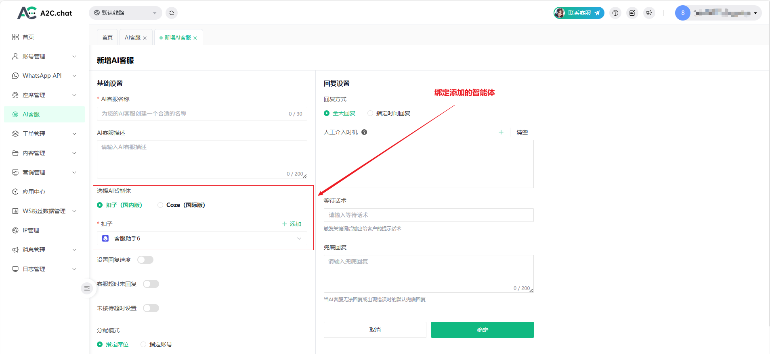Open the help question mark icon in header
The height and width of the screenshot is (354, 770).
coord(615,13)
